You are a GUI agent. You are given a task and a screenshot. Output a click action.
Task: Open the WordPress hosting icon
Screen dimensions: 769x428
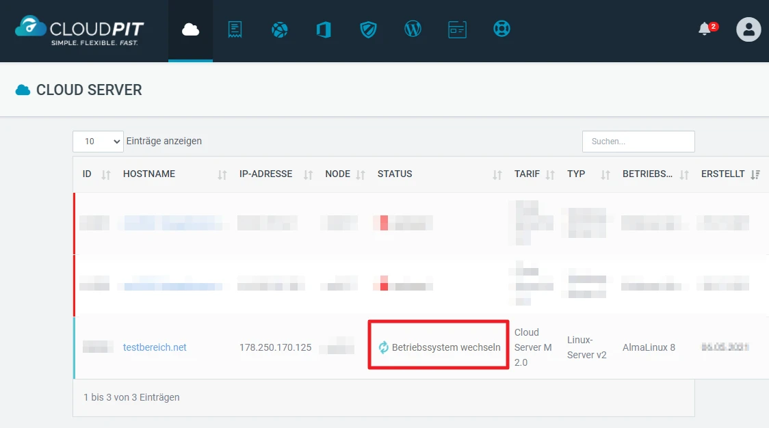[x=413, y=29]
